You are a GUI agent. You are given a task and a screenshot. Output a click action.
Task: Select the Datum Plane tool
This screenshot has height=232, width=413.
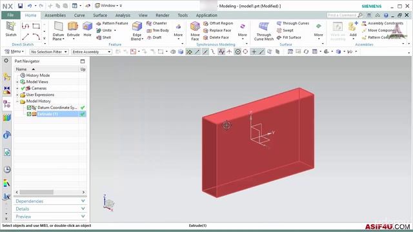pos(58,31)
